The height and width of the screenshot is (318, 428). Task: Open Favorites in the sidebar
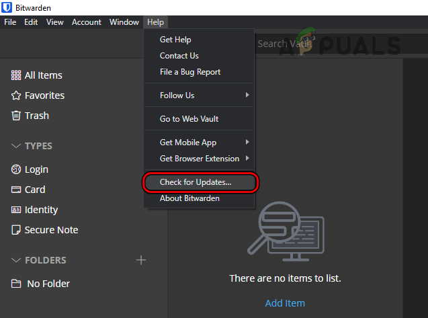44,95
